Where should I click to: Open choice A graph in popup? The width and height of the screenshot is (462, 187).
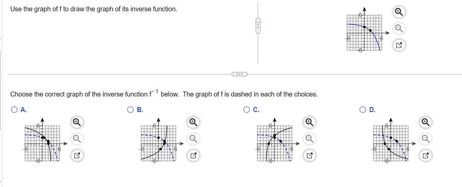(76, 155)
